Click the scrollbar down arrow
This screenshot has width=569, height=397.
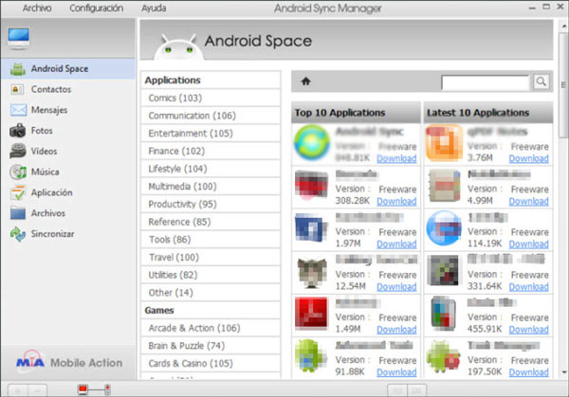point(564,372)
